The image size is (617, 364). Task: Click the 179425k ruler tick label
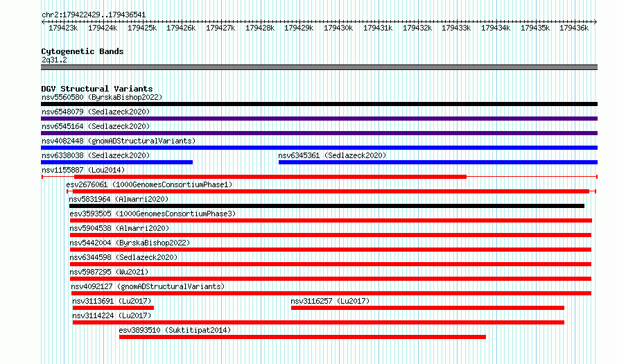tap(142, 28)
